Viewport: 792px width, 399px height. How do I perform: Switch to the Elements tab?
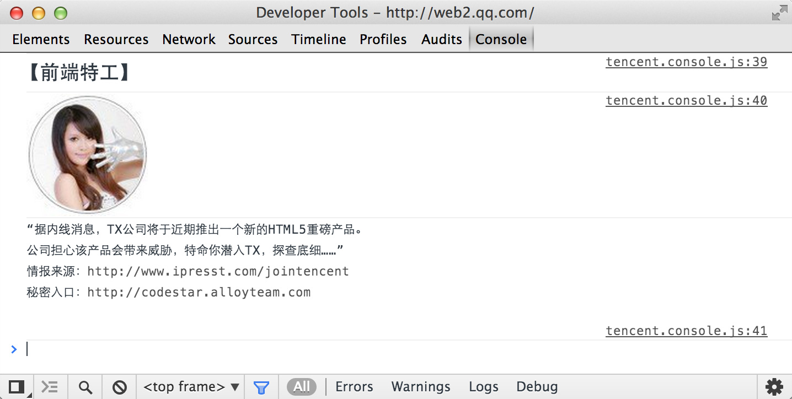point(41,40)
